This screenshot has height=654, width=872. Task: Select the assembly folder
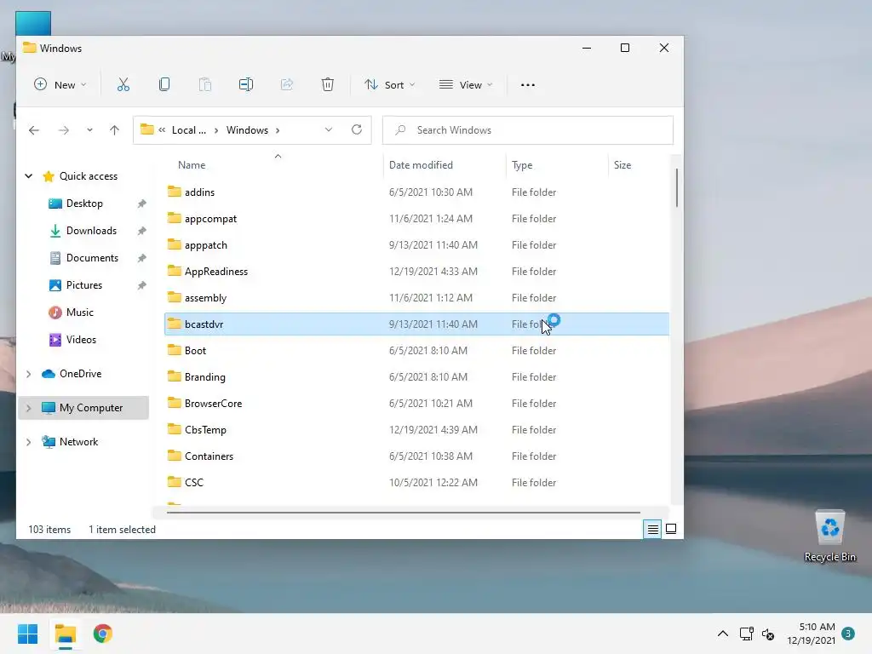click(x=417, y=298)
